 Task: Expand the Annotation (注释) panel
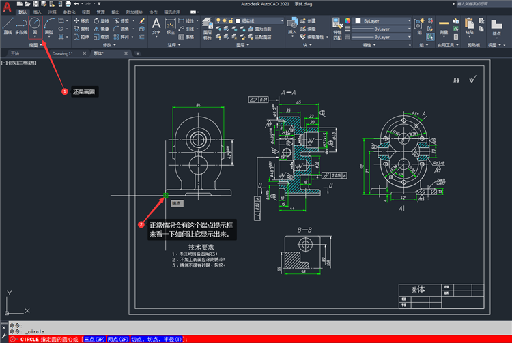click(174, 45)
